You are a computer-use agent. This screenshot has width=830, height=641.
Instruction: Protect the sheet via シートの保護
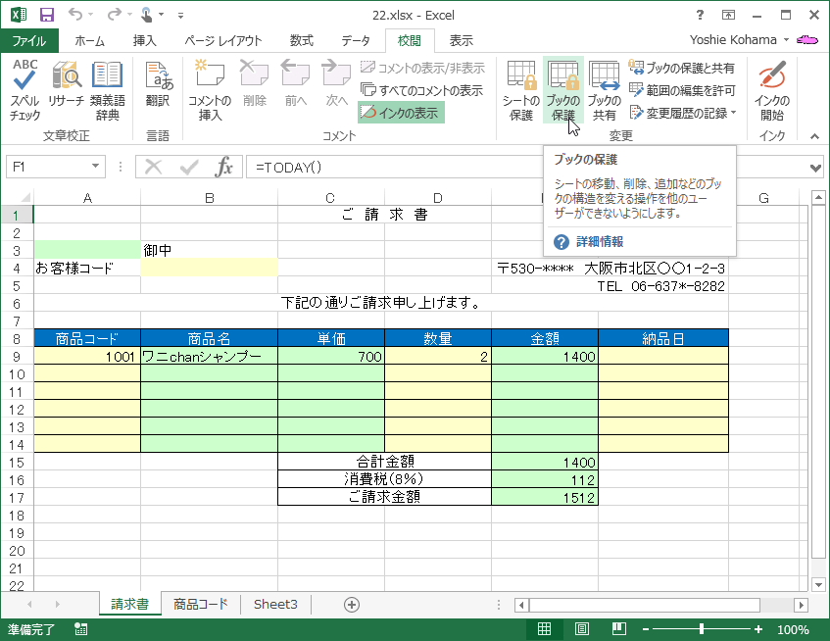tap(520, 88)
